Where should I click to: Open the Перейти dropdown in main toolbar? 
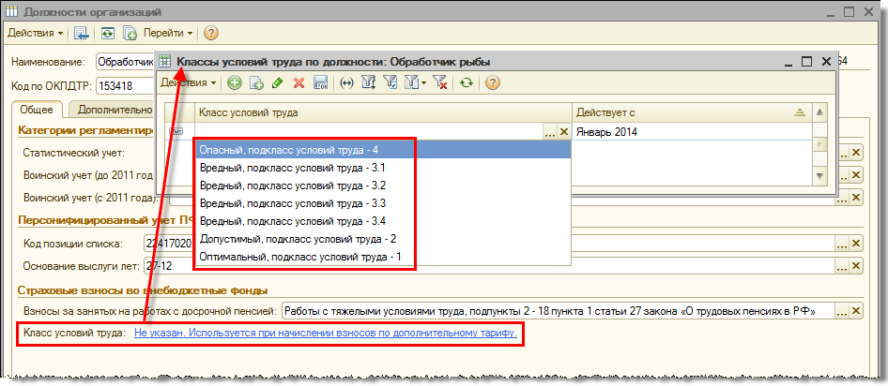[x=169, y=33]
